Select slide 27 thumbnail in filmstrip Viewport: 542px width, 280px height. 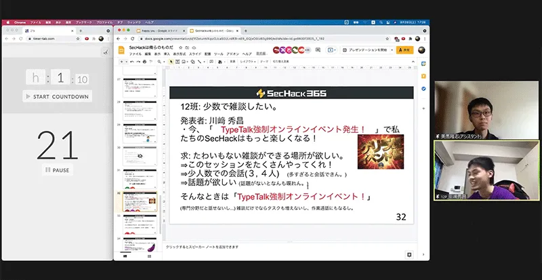pos(140,88)
